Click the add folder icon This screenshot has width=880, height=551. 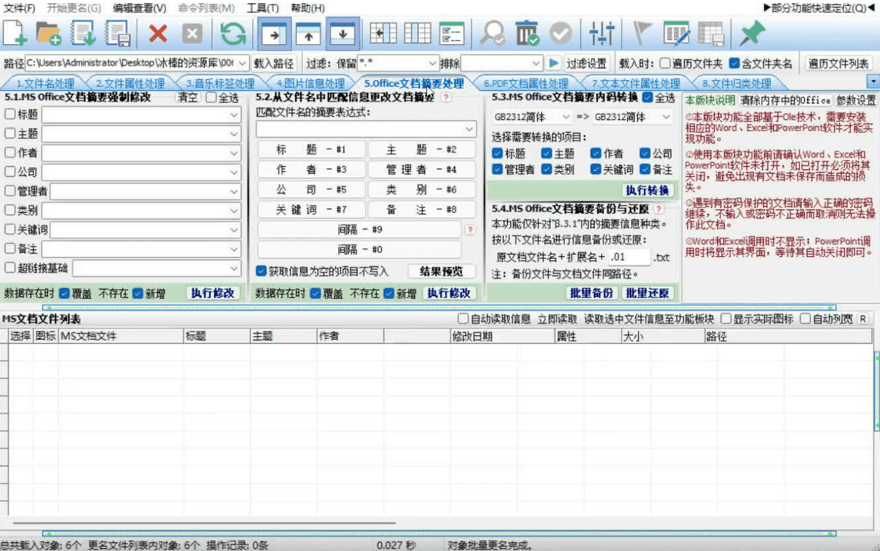pyautogui.click(x=49, y=33)
